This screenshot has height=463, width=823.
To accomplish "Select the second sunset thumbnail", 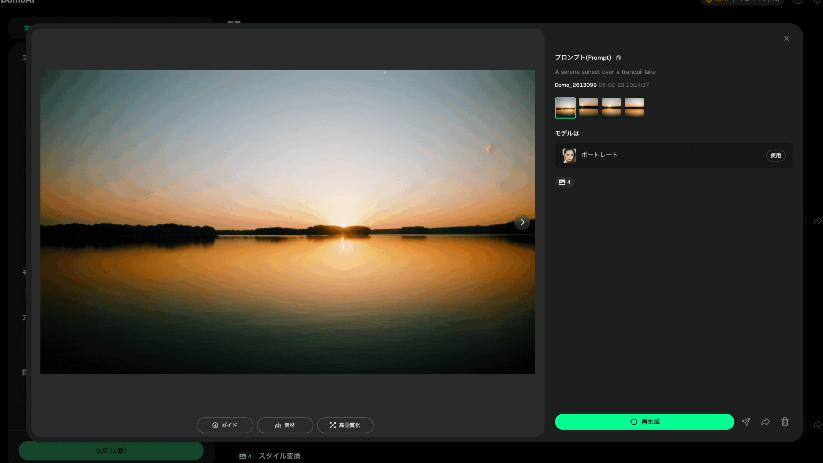I will 588,108.
